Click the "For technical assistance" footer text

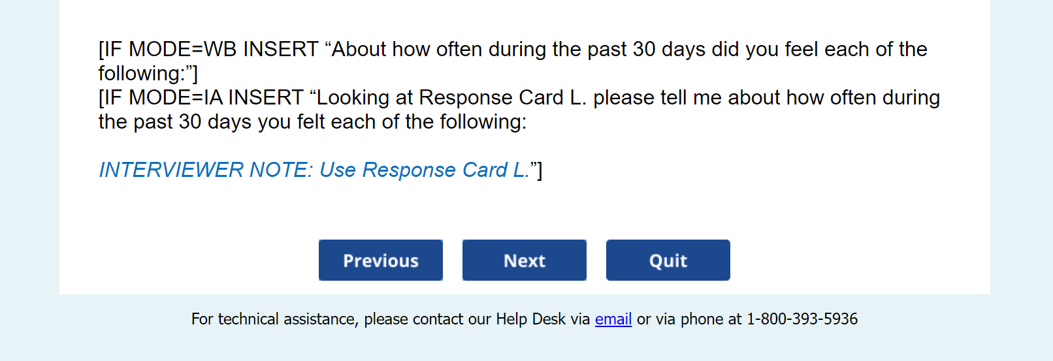pyautogui.click(x=274, y=319)
